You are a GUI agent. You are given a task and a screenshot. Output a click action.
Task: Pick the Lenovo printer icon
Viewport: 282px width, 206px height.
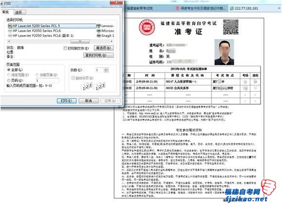click(99, 26)
